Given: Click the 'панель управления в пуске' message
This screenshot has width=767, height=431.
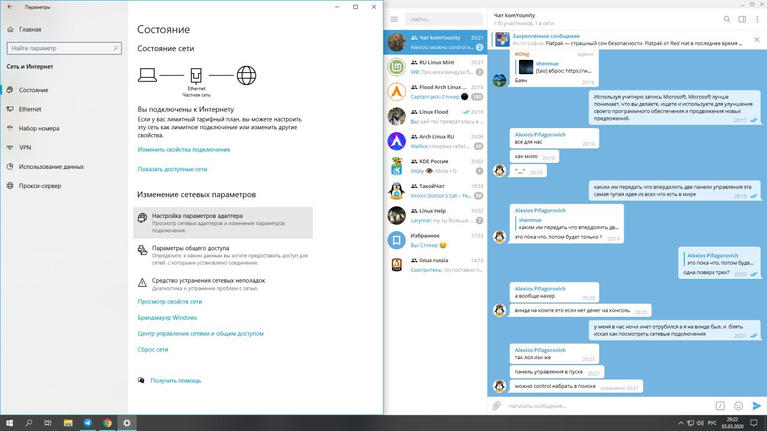Looking at the screenshot, I should click(557, 372).
